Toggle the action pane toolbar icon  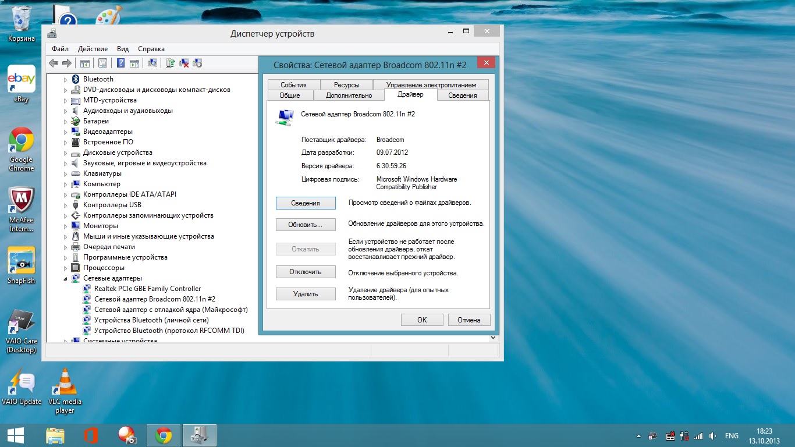point(134,63)
